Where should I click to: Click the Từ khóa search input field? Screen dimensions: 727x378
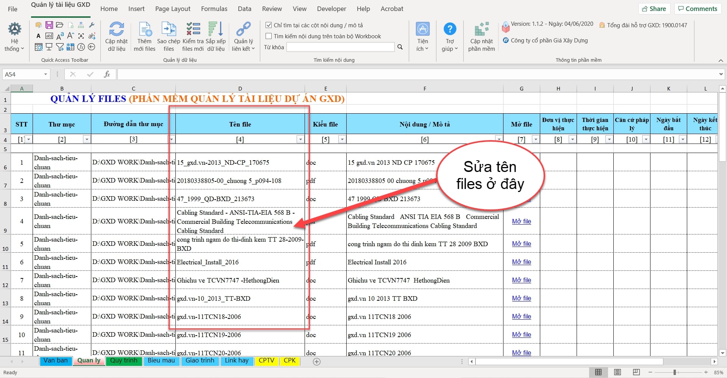click(x=340, y=47)
